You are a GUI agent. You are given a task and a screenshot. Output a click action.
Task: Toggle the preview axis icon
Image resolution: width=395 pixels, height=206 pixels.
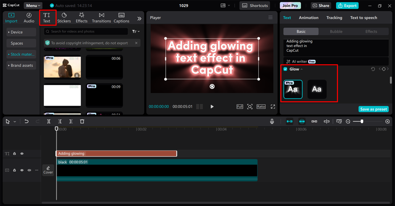tap(326, 122)
